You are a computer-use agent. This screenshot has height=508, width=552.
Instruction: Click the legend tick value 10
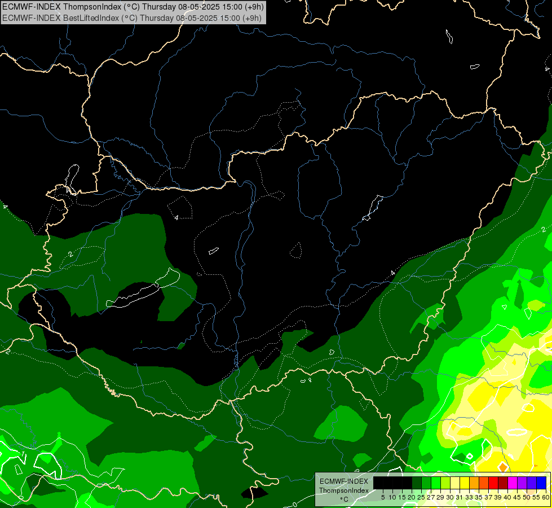click(392, 497)
